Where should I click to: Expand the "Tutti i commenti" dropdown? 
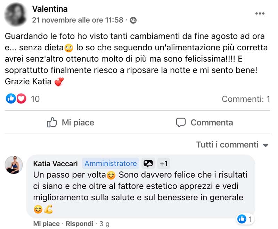tap(232, 145)
